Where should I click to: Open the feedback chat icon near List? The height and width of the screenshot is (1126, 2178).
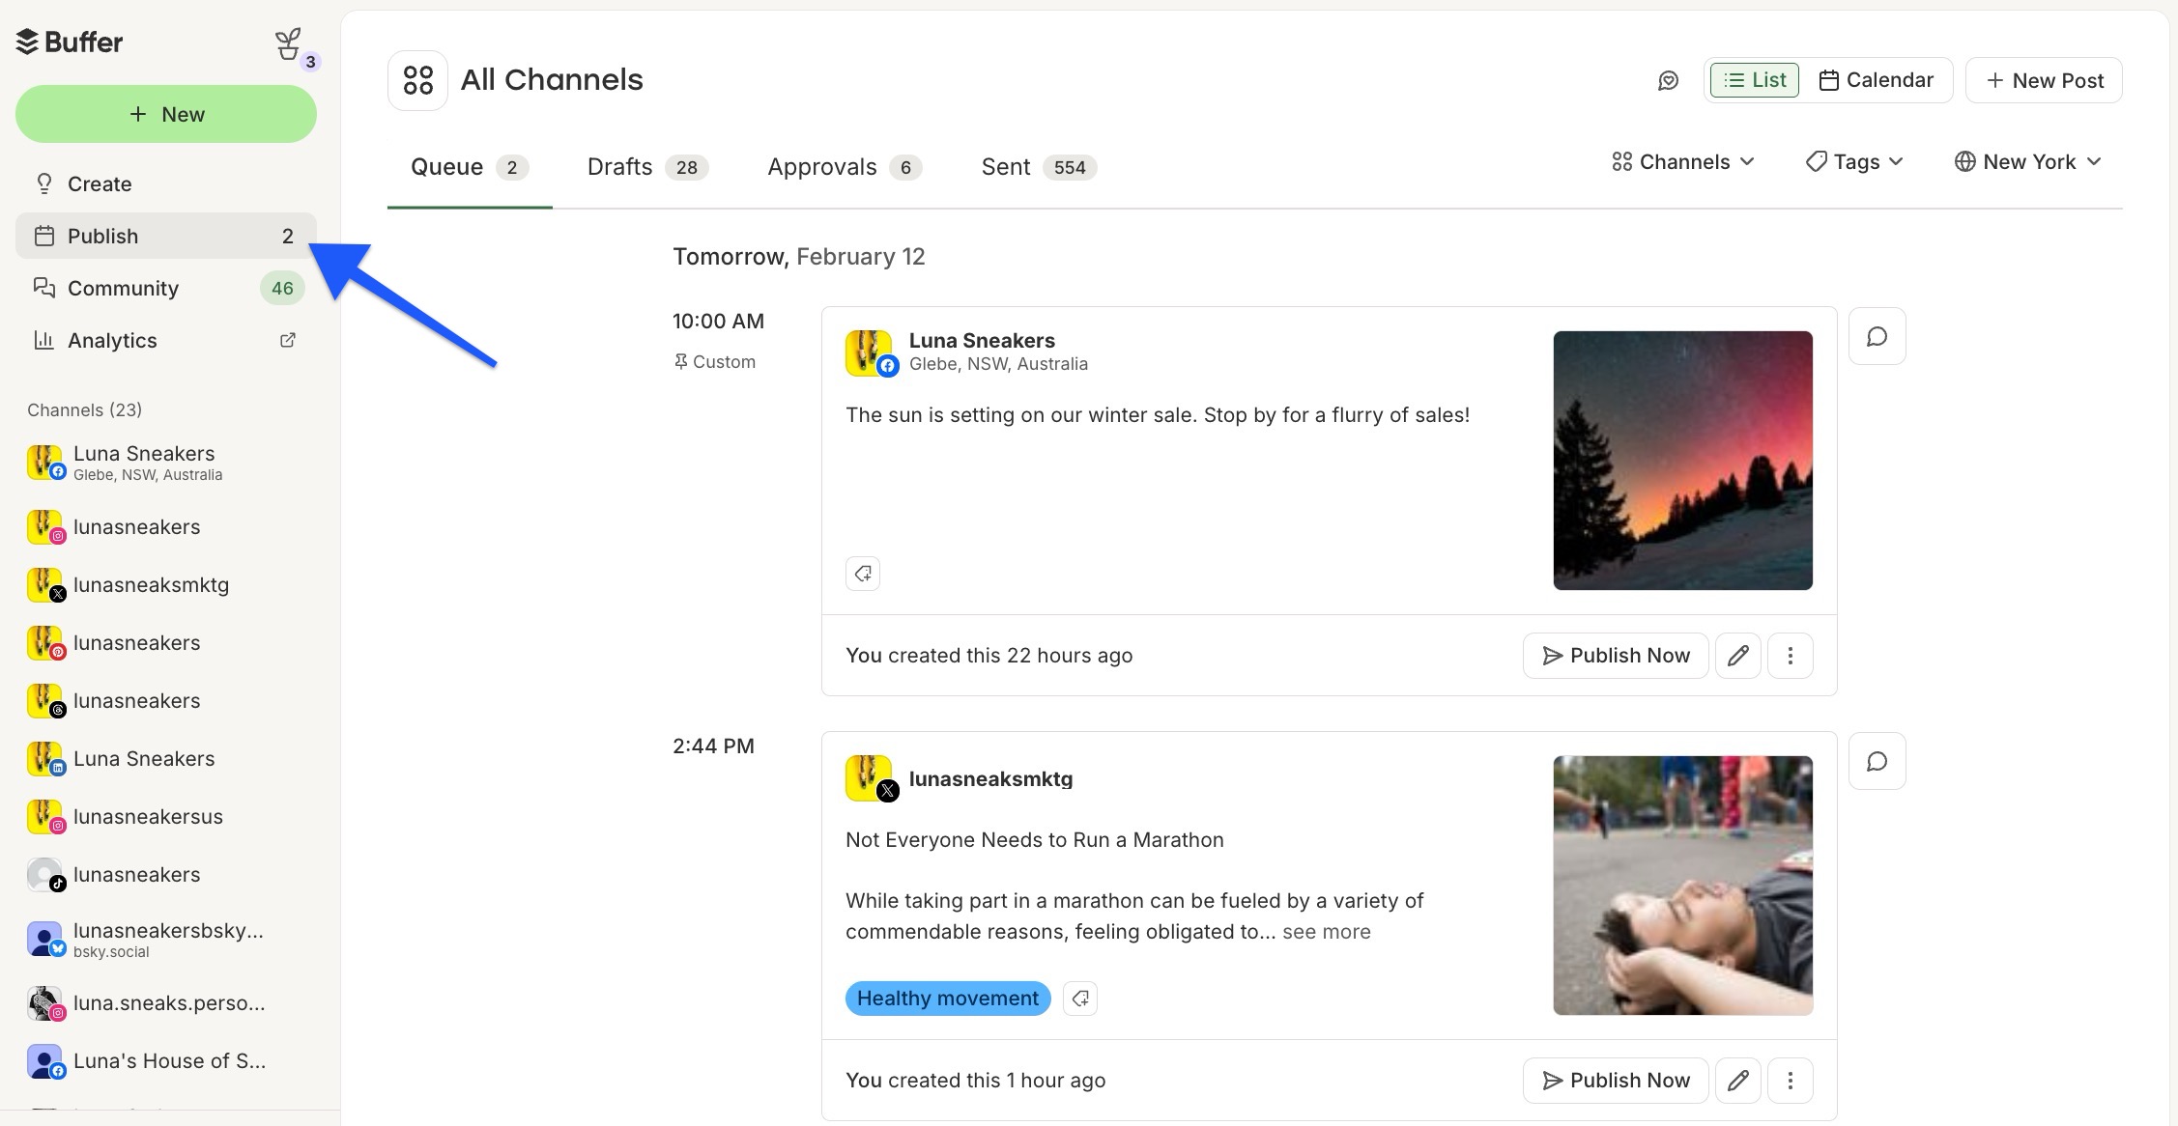click(x=1668, y=80)
